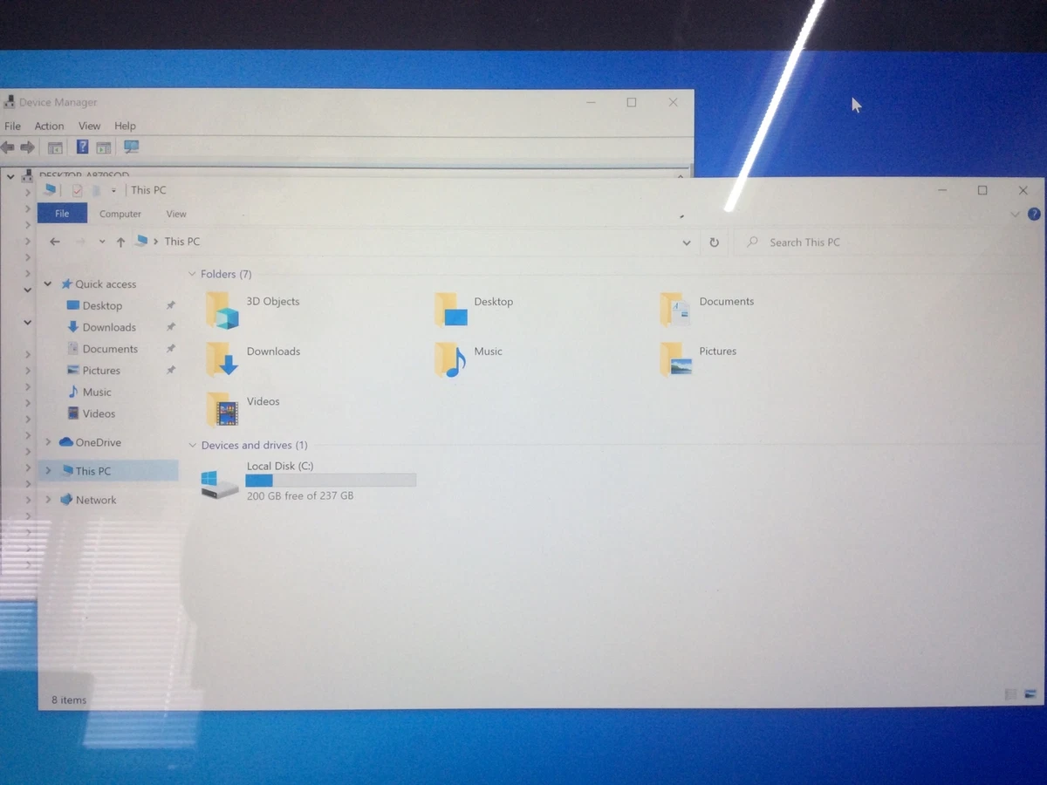This screenshot has width=1047, height=785.
Task: Click Back arrow in Device Manager toolbar
Action: pyautogui.click(x=8, y=147)
